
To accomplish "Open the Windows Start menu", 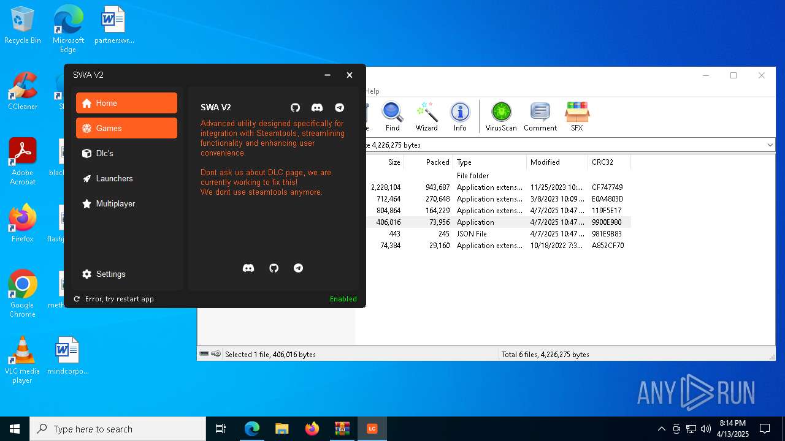I will [x=15, y=429].
